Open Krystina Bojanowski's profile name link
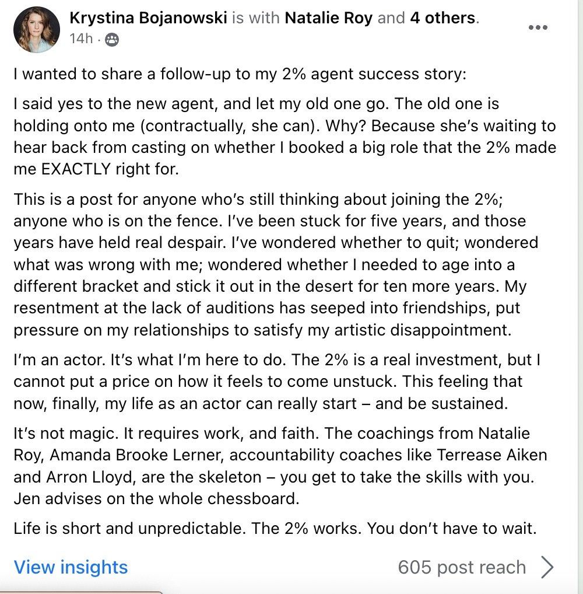The height and width of the screenshot is (594, 583). tap(148, 18)
